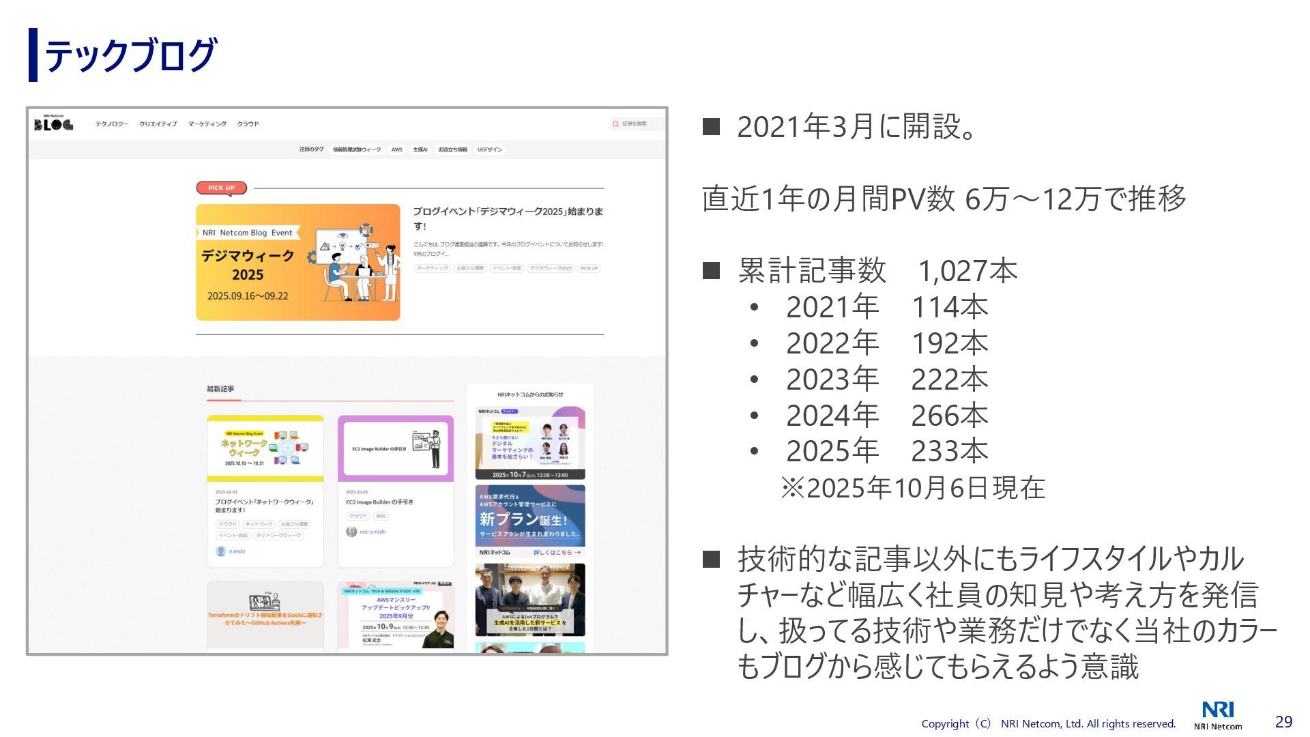The image size is (1310, 737).
Task: Click the nnc-y-nishi author avatar
Action: 351,532
